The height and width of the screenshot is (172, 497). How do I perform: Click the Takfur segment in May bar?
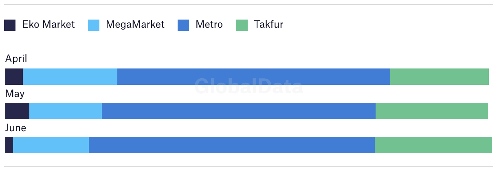pyautogui.click(x=432, y=111)
